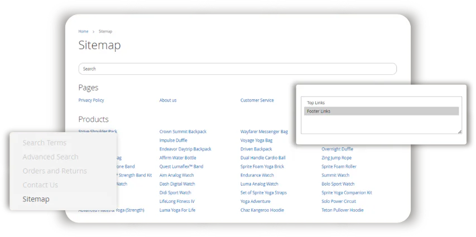
Task: Click the Sitemap breadcrumb text
Action: click(105, 32)
